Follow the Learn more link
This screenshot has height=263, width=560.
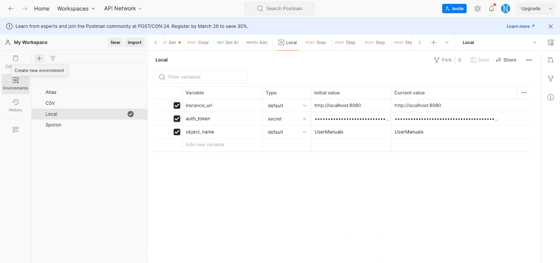click(520, 26)
